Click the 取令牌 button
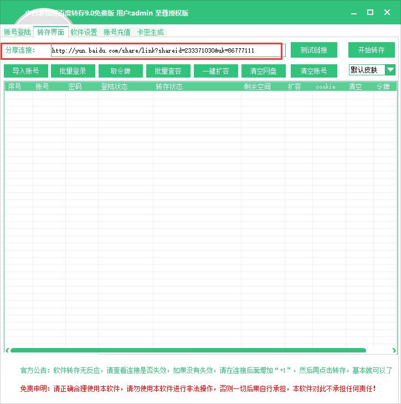Viewport: 401px width, 404px height. [x=120, y=71]
